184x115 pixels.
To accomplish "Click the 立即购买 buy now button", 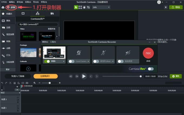I will coord(45,76).
